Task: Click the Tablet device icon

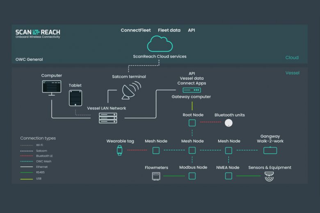Action: tap(75, 98)
